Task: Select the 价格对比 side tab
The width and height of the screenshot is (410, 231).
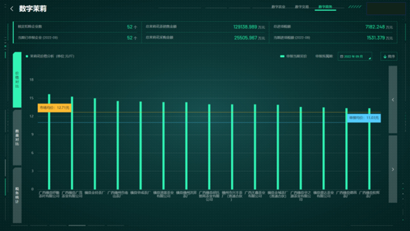Action: coord(17,80)
